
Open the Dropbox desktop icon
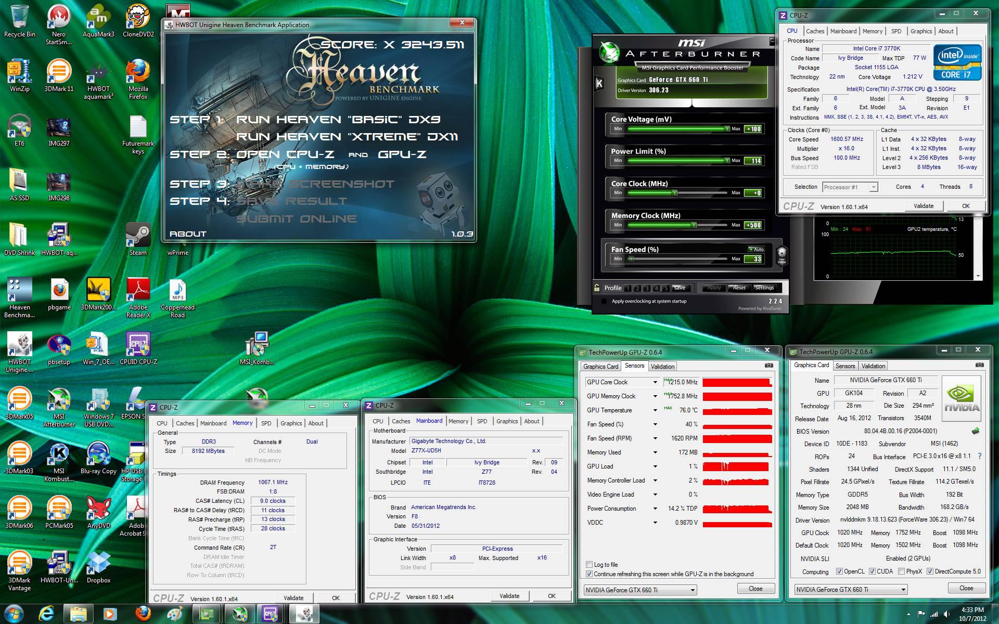tap(98, 567)
